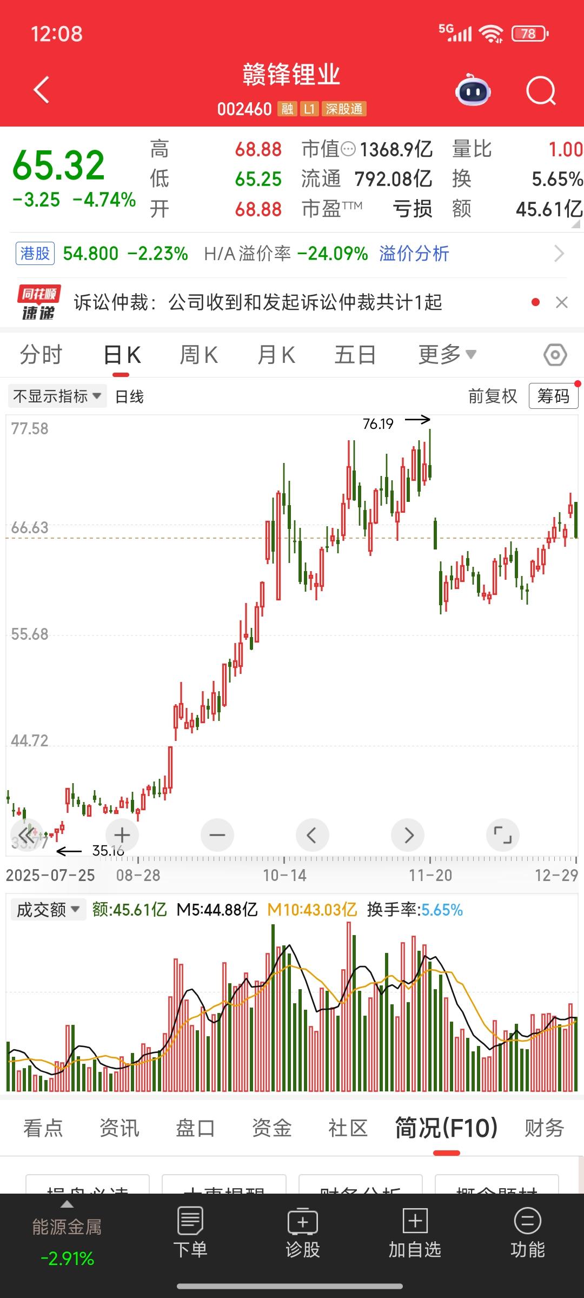
Task: Jump to earliest data double-left icon
Action: coord(26,835)
